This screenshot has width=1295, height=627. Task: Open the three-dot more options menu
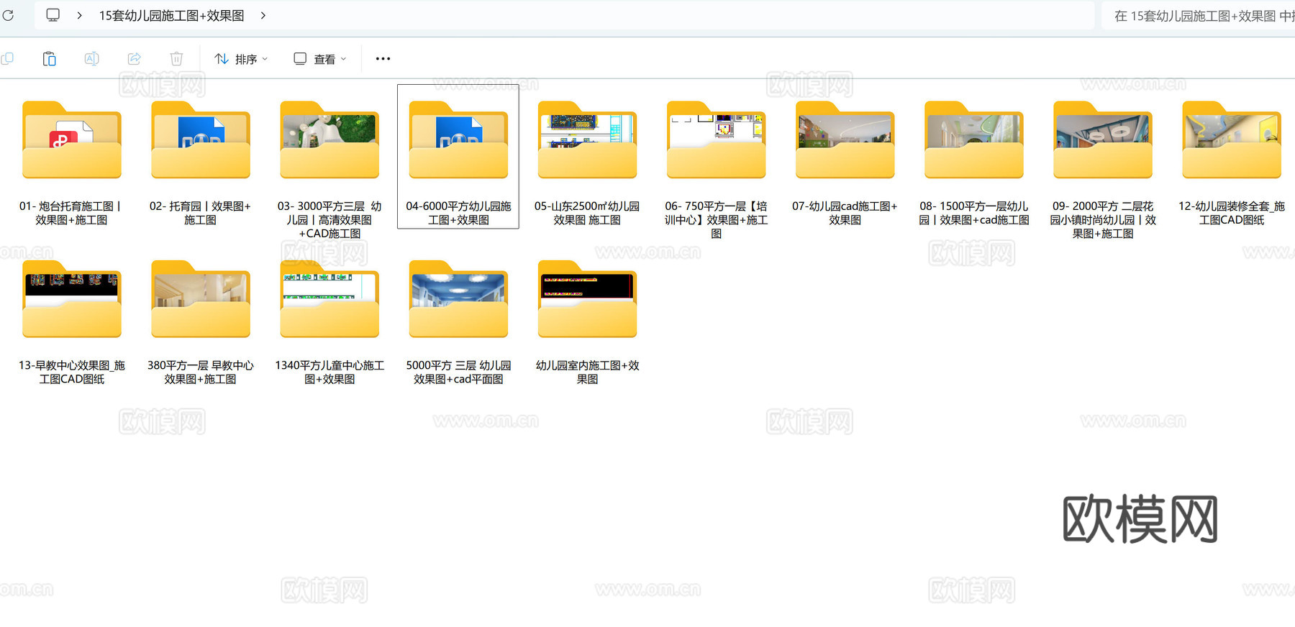pyautogui.click(x=383, y=59)
